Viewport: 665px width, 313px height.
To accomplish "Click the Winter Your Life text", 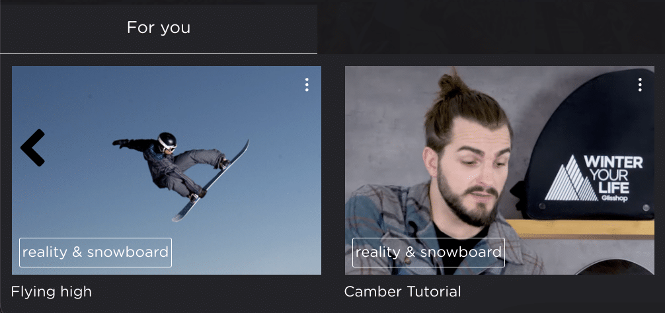I will (x=613, y=174).
